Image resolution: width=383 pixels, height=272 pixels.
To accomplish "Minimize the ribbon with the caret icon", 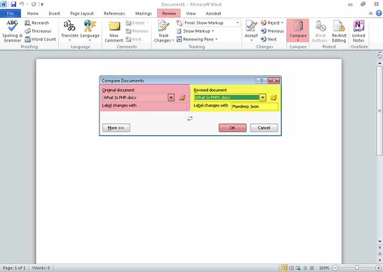I will (371, 14).
